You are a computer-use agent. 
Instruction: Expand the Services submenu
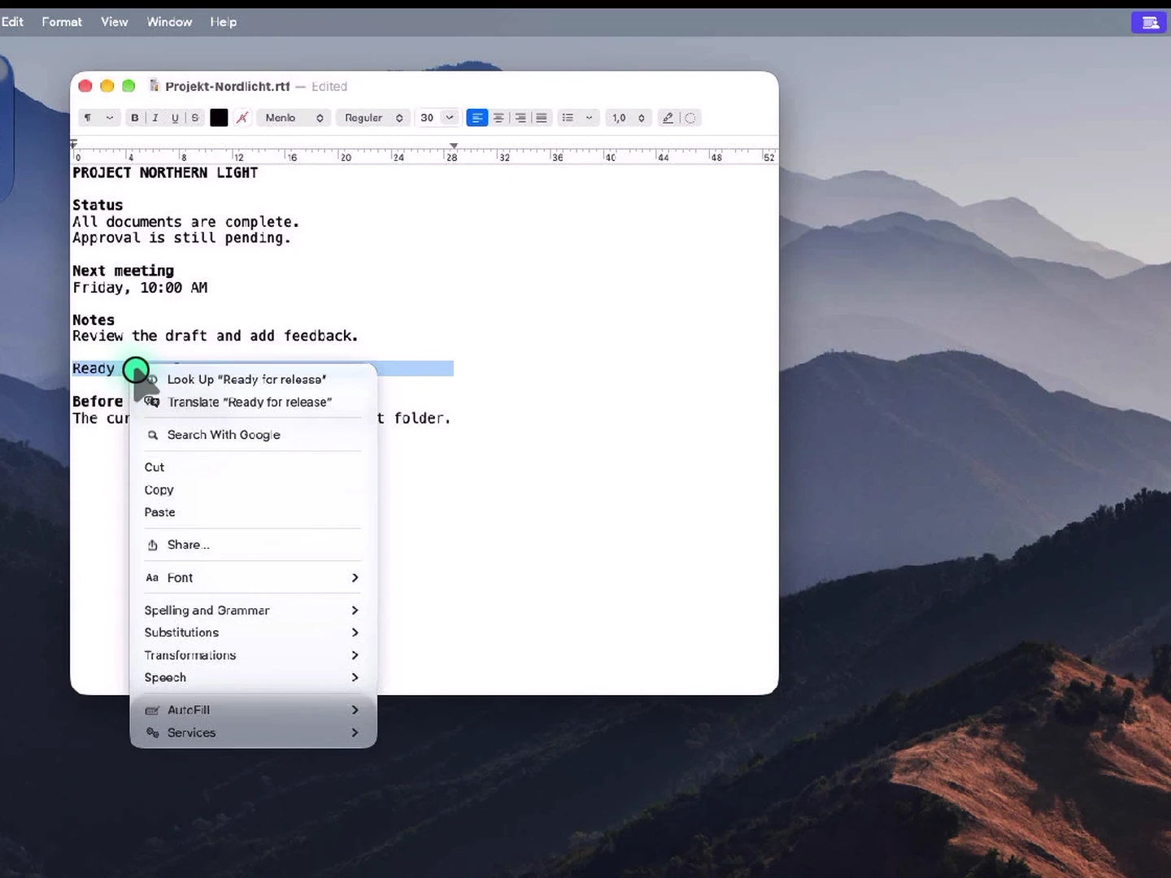tap(253, 732)
